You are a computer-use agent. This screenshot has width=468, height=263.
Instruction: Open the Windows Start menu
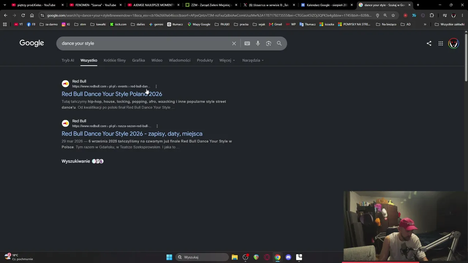(169, 257)
